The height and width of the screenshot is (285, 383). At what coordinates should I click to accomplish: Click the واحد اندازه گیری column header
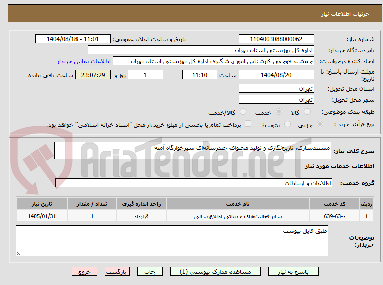[x=141, y=204]
